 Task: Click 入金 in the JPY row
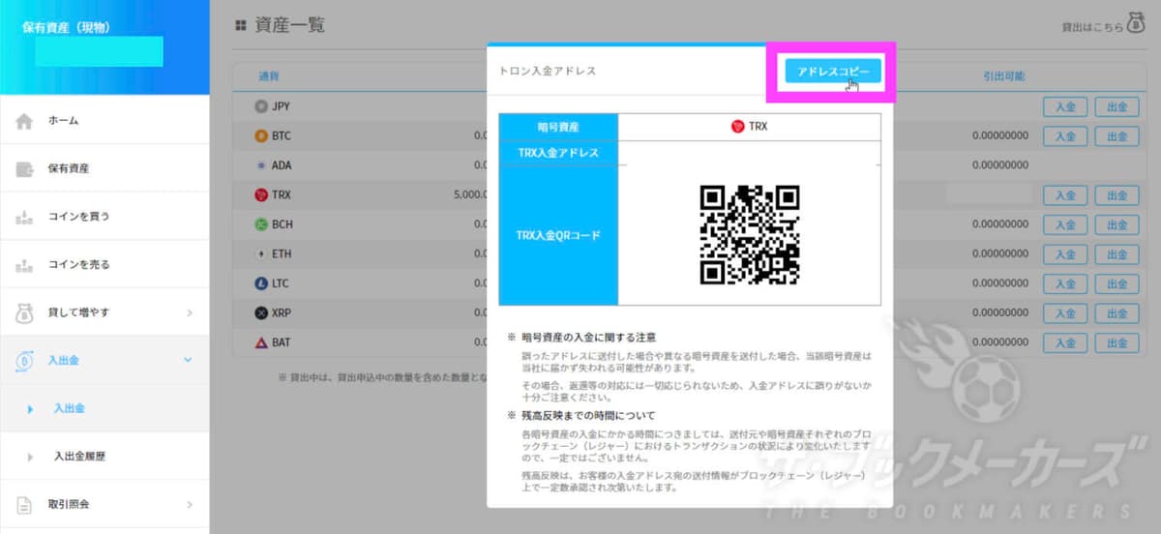click(1065, 106)
